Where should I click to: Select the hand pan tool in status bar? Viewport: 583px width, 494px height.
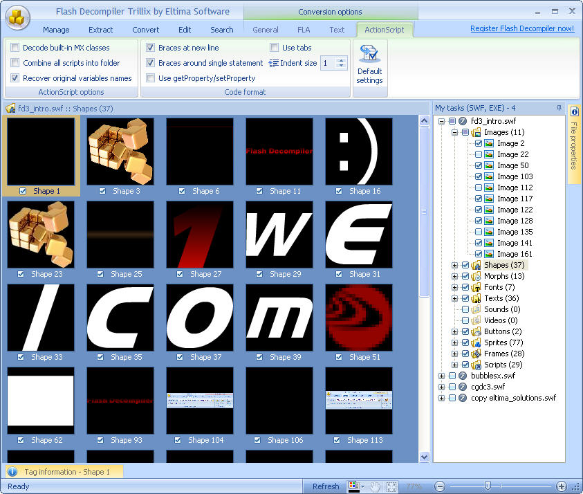pos(376,486)
